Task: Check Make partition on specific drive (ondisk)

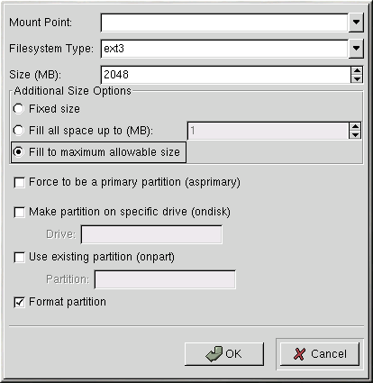Action: pos(20,212)
